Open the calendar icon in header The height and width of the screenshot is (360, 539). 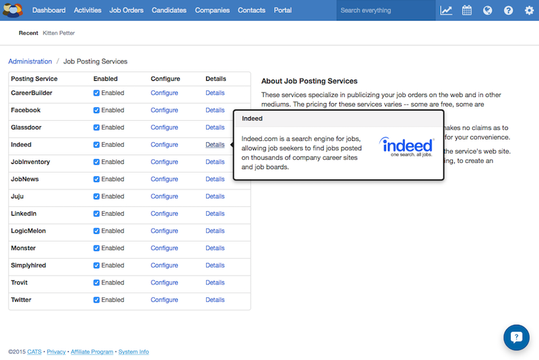tap(467, 11)
